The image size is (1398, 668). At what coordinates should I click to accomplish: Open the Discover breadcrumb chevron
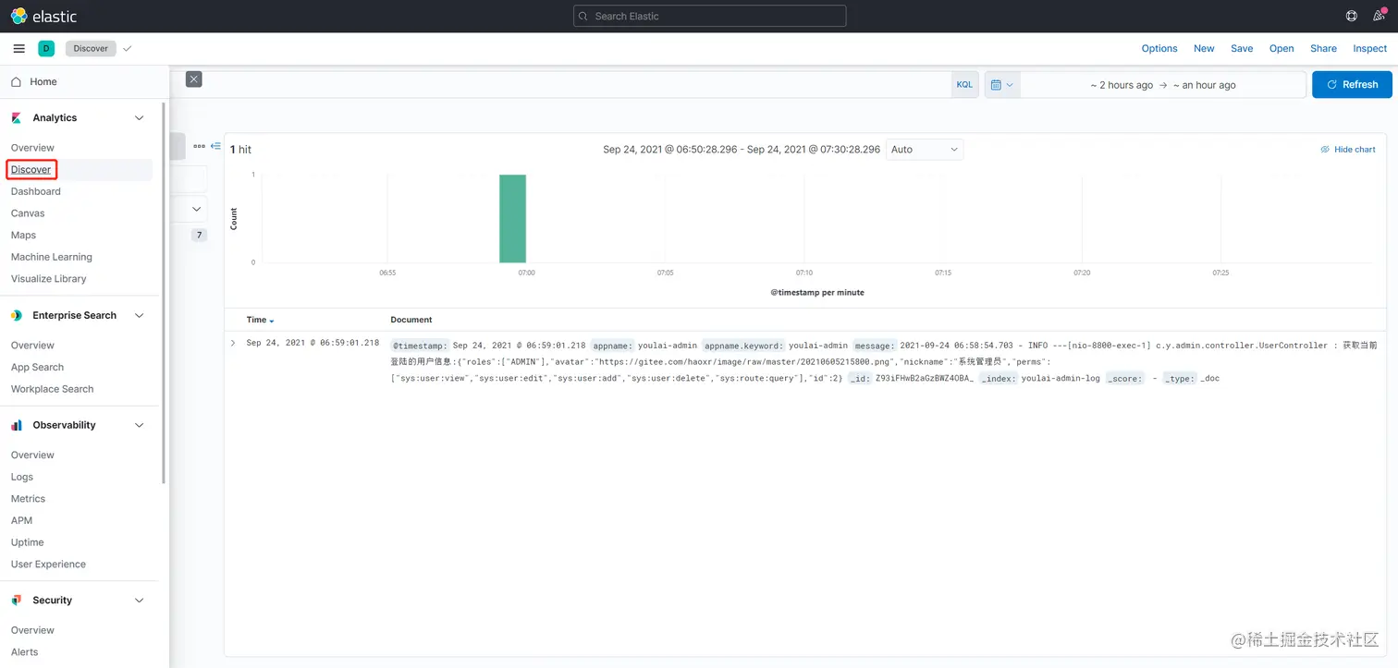pos(128,48)
